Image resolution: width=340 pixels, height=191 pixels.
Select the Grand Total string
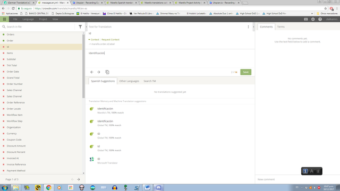point(41,78)
